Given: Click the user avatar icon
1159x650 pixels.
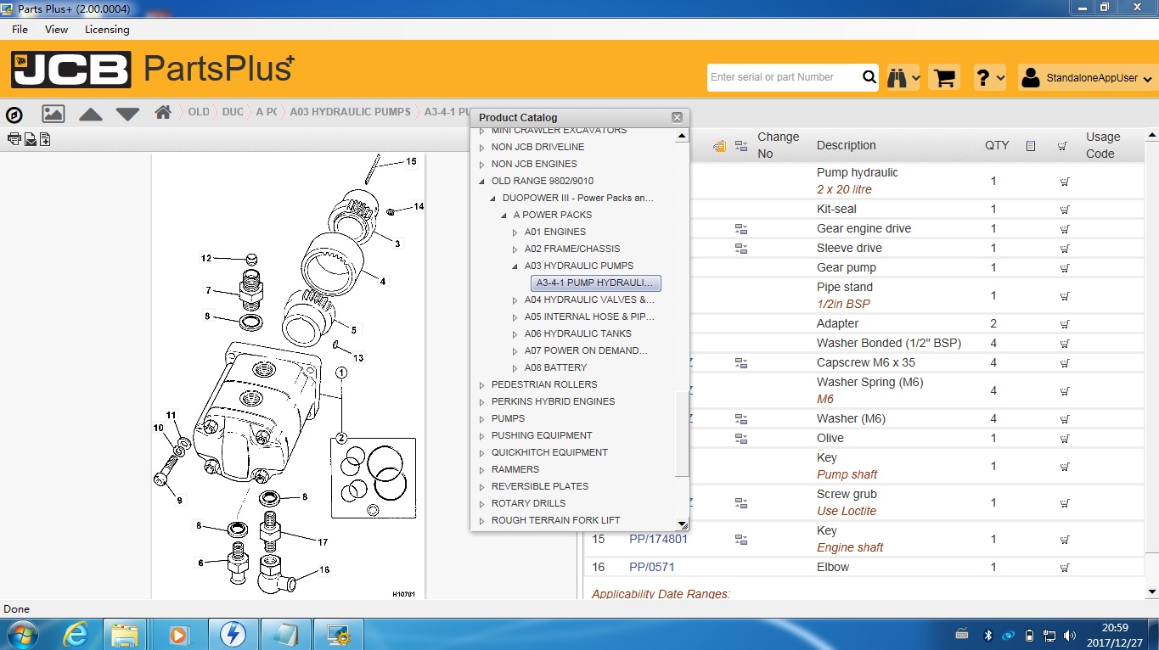Looking at the screenshot, I should (x=1031, y=77).
